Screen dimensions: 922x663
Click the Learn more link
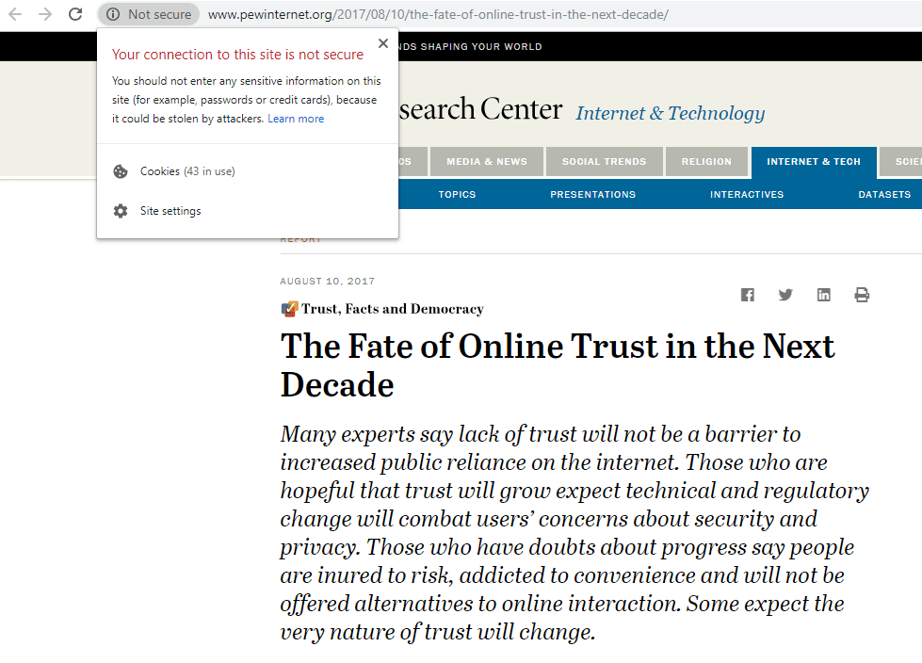[296, 118]
